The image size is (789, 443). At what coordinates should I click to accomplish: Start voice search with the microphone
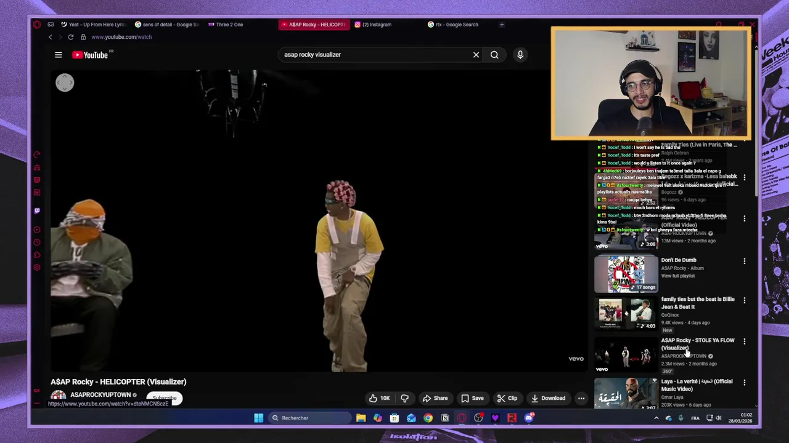(x=520, y=55)
